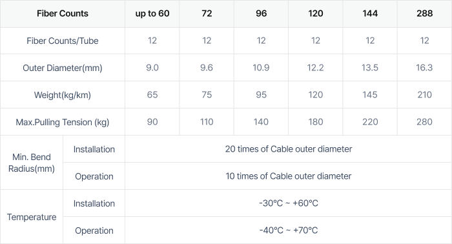Click the Outer Diameter(mm) row label
The image size is (452, 244).
pyautogui.click(x=63, y=68)
